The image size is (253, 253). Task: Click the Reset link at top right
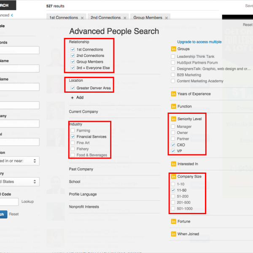tap(248, 25)
